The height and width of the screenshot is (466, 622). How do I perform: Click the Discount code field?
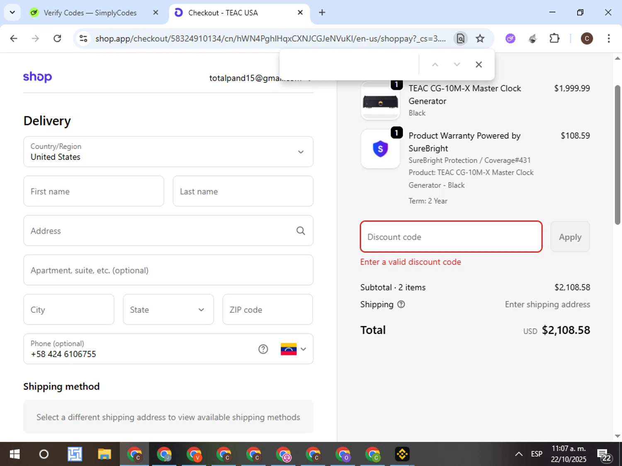tap(451, 237)
